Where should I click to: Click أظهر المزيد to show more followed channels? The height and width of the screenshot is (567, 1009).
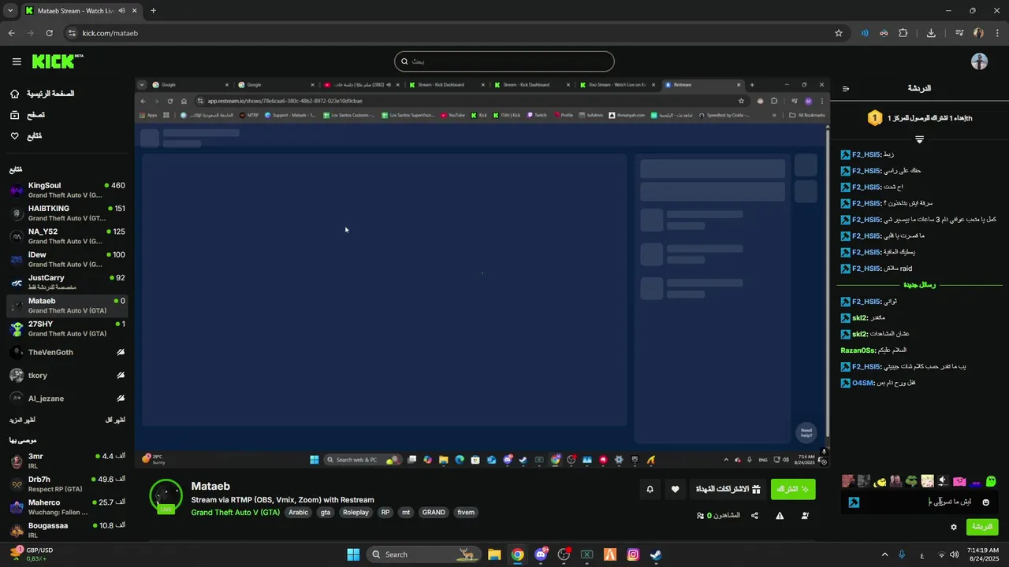tap(22, 420)
